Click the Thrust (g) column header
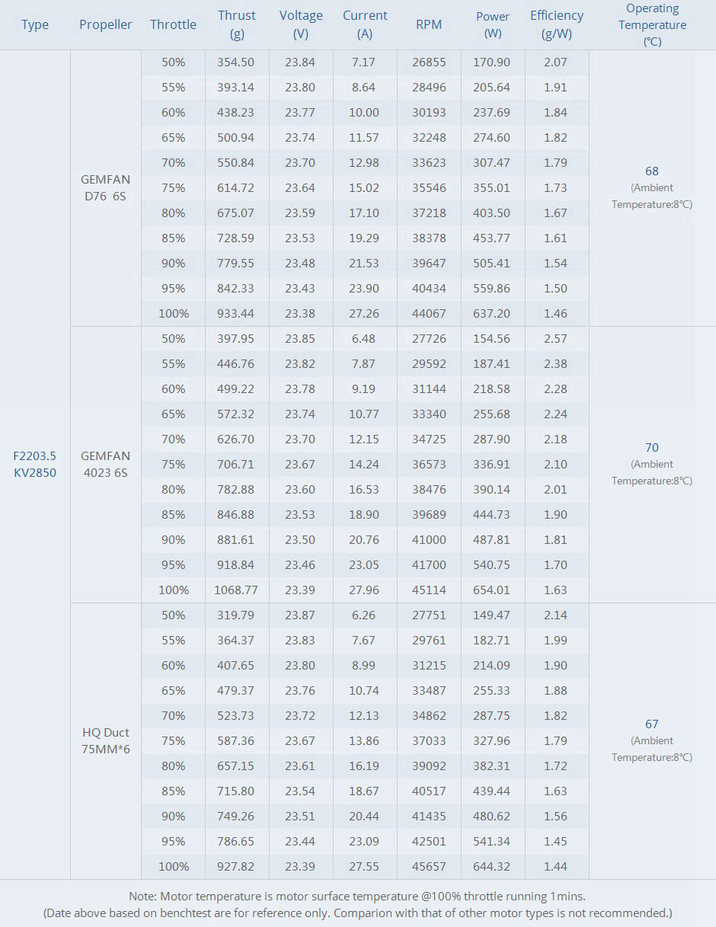This screenshot has width=716, height=927. 236,24
